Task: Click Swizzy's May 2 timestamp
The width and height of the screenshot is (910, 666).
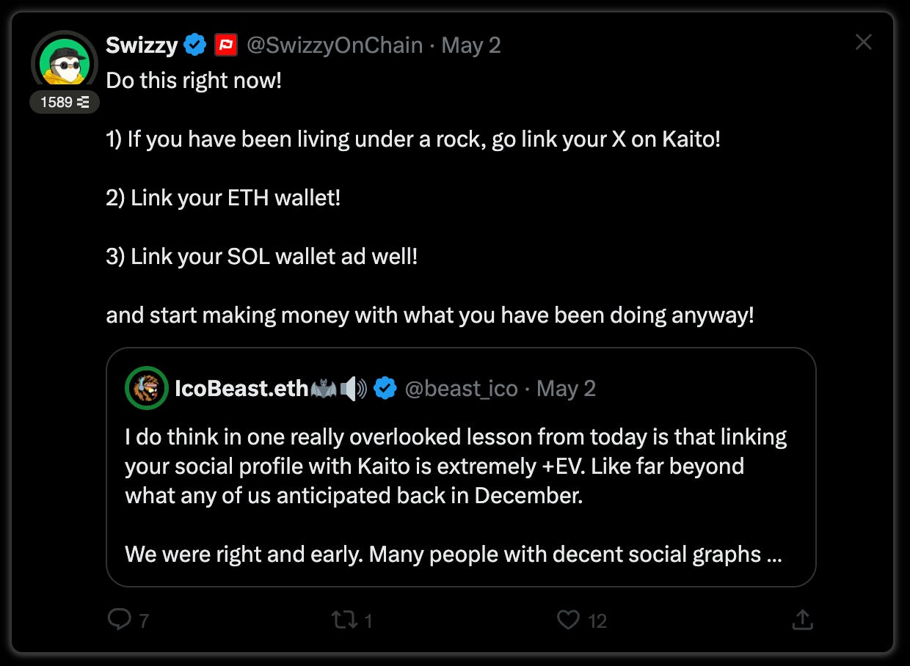Action: click(471, 45)
